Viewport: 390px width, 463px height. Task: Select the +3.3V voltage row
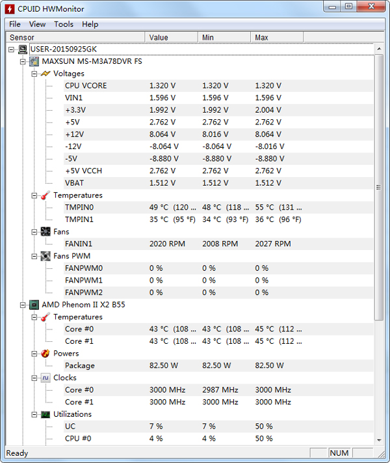coord(219,110)
